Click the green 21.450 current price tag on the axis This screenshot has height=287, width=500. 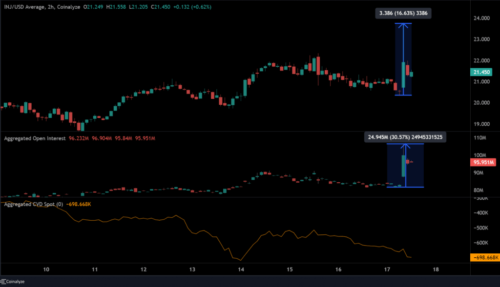point(481,72)
